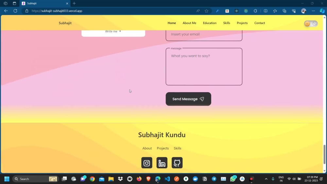
Task: Open Browser essentials heart icon
Action: coord(294,11)
